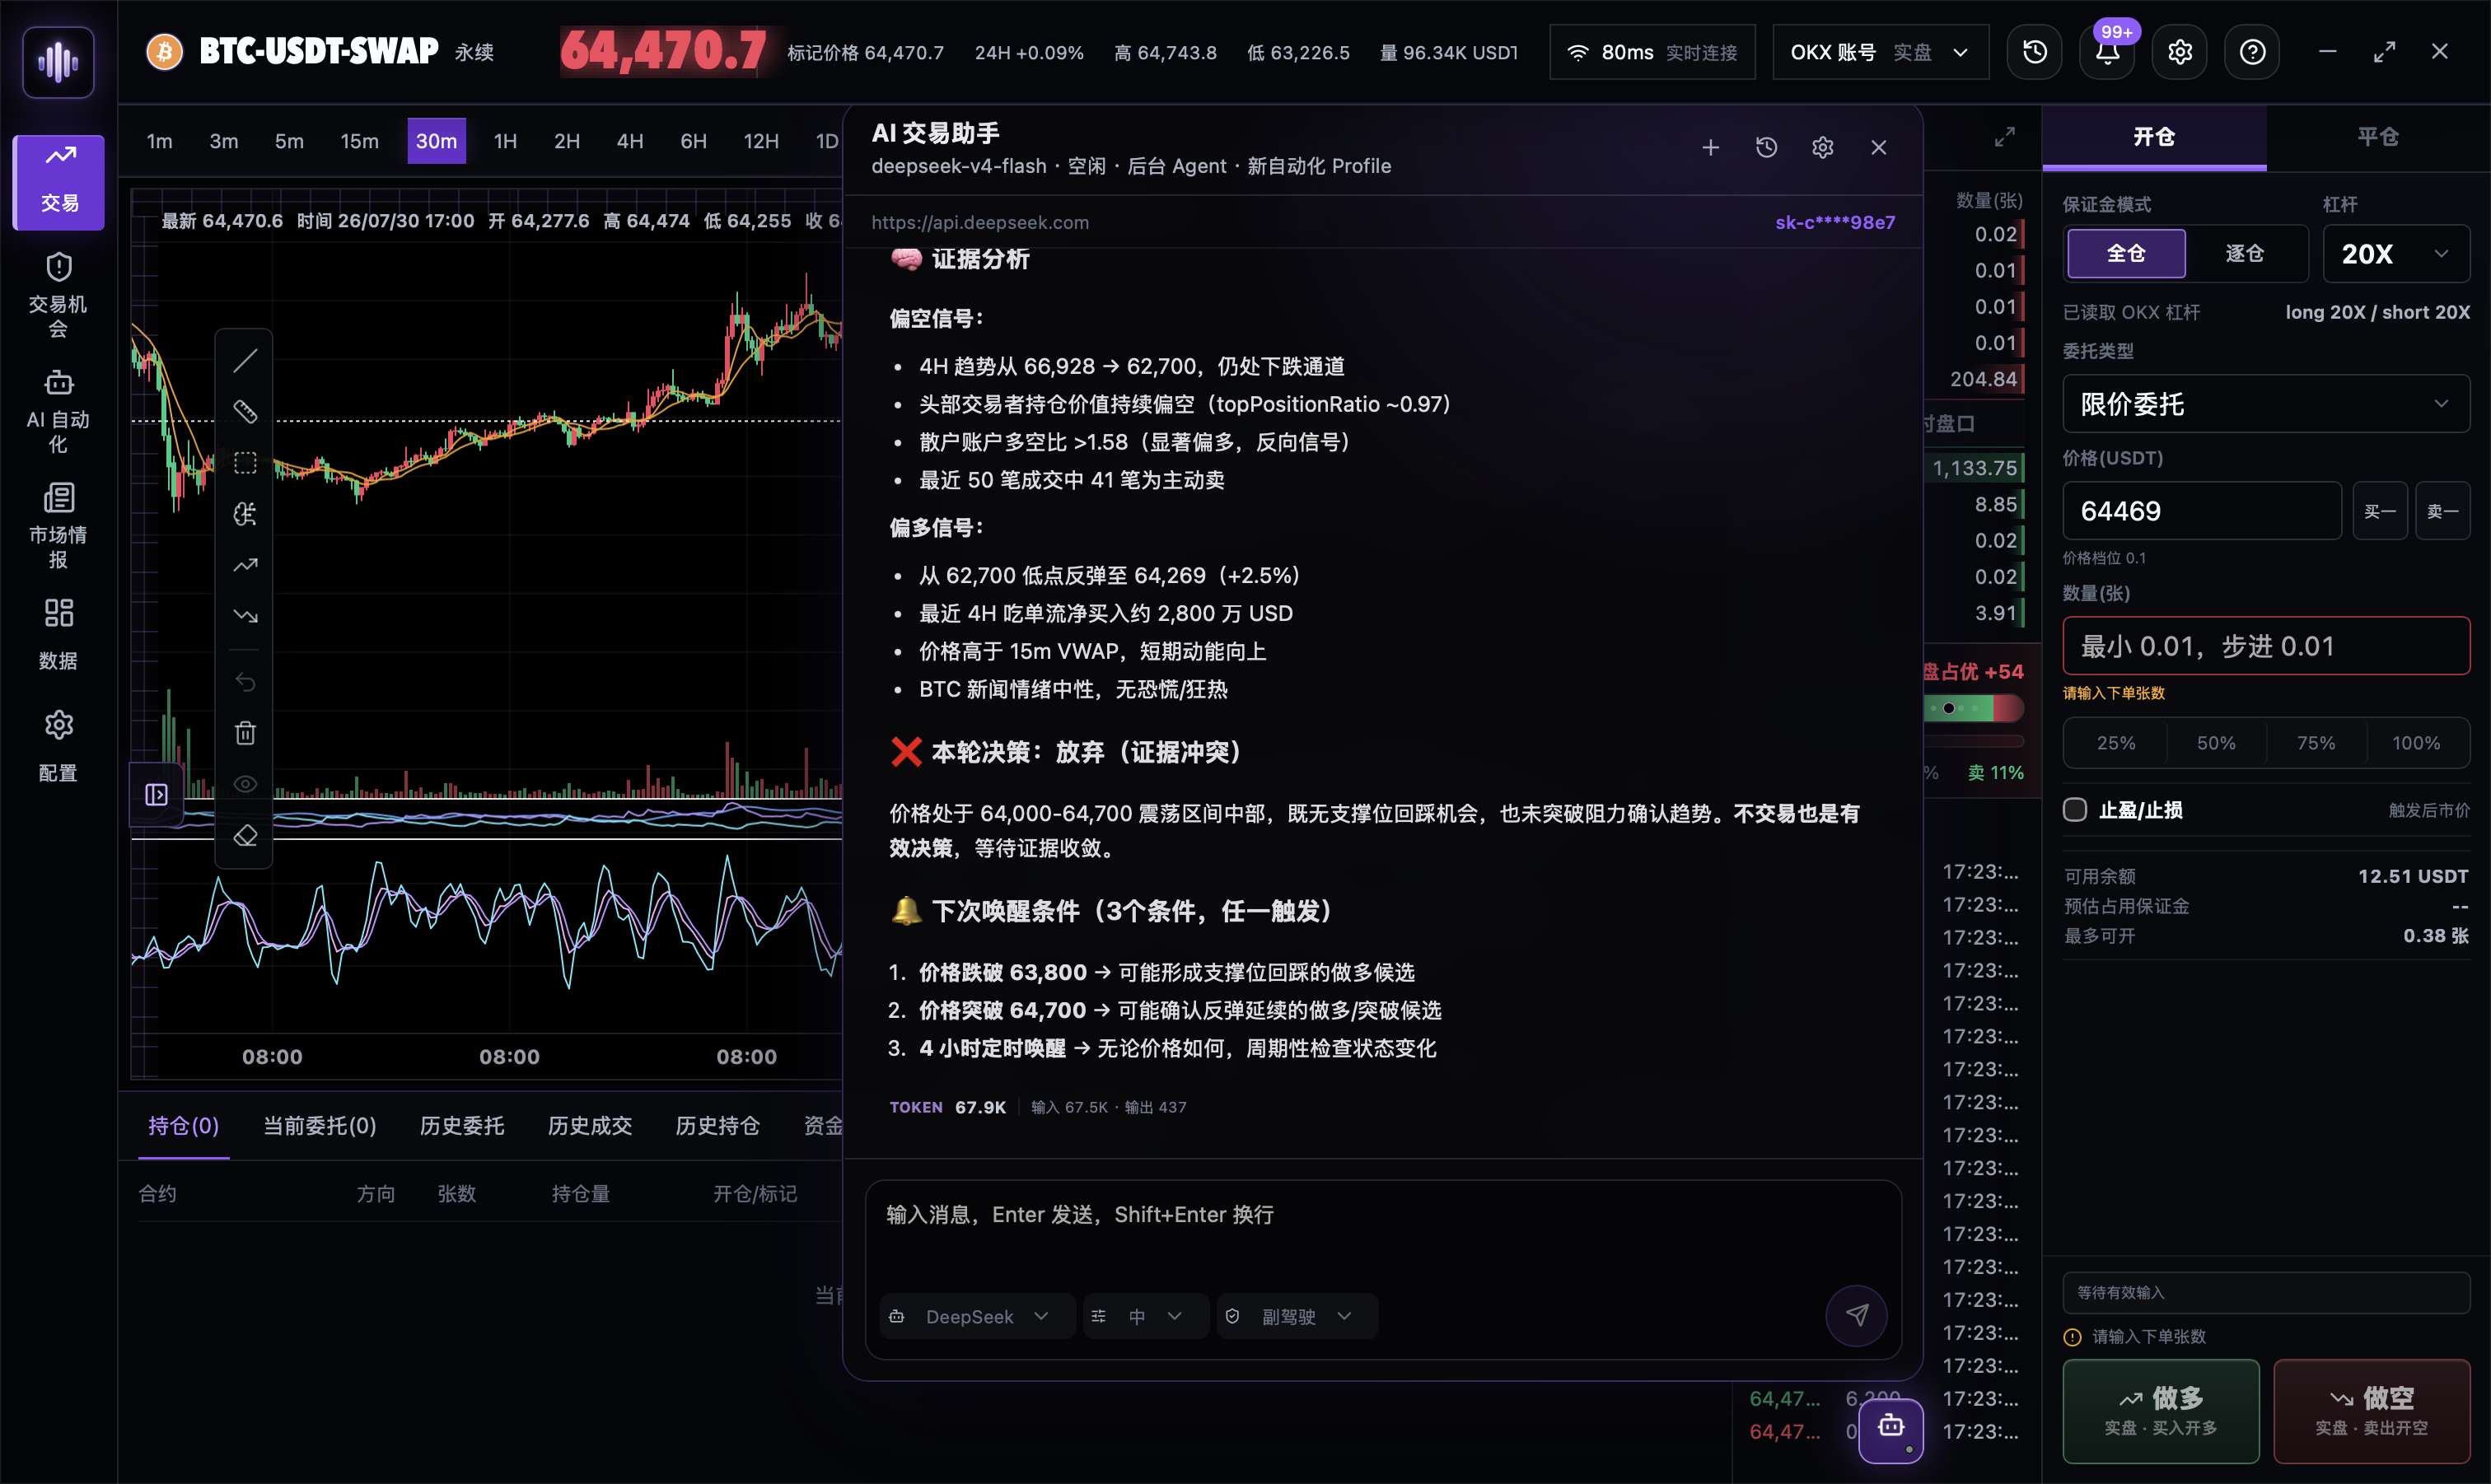2491x1484 pixels.
Task: Click the order book buy/sell ratio bar
Action: coord(1974,708)
